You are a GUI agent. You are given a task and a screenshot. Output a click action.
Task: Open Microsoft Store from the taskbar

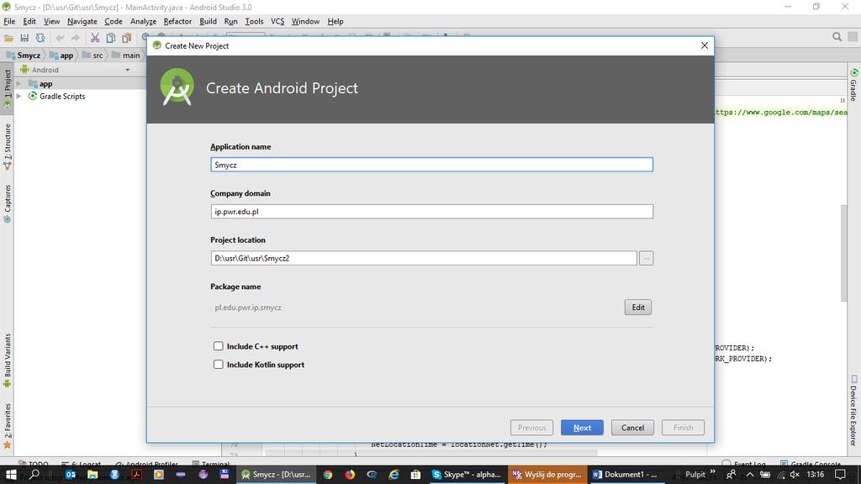pyautogui.click(x=415, y=474)
